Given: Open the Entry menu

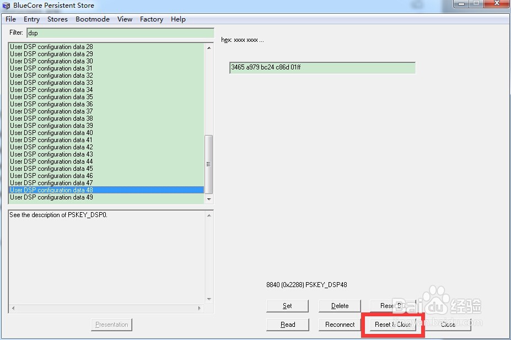Looking at the screenshot, I should click(x=31, y=19).
